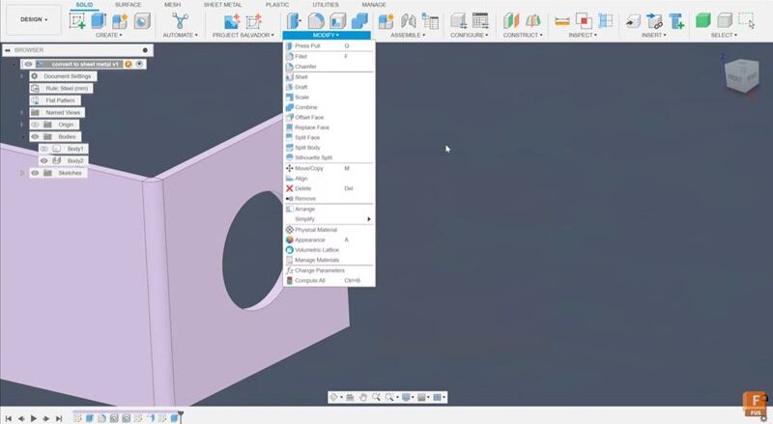Image resolution: width=773 pixels, height=424 pixels.
Task: Jump to timeline beginning button
Action: pyautogui.click(x=9, y=418)
